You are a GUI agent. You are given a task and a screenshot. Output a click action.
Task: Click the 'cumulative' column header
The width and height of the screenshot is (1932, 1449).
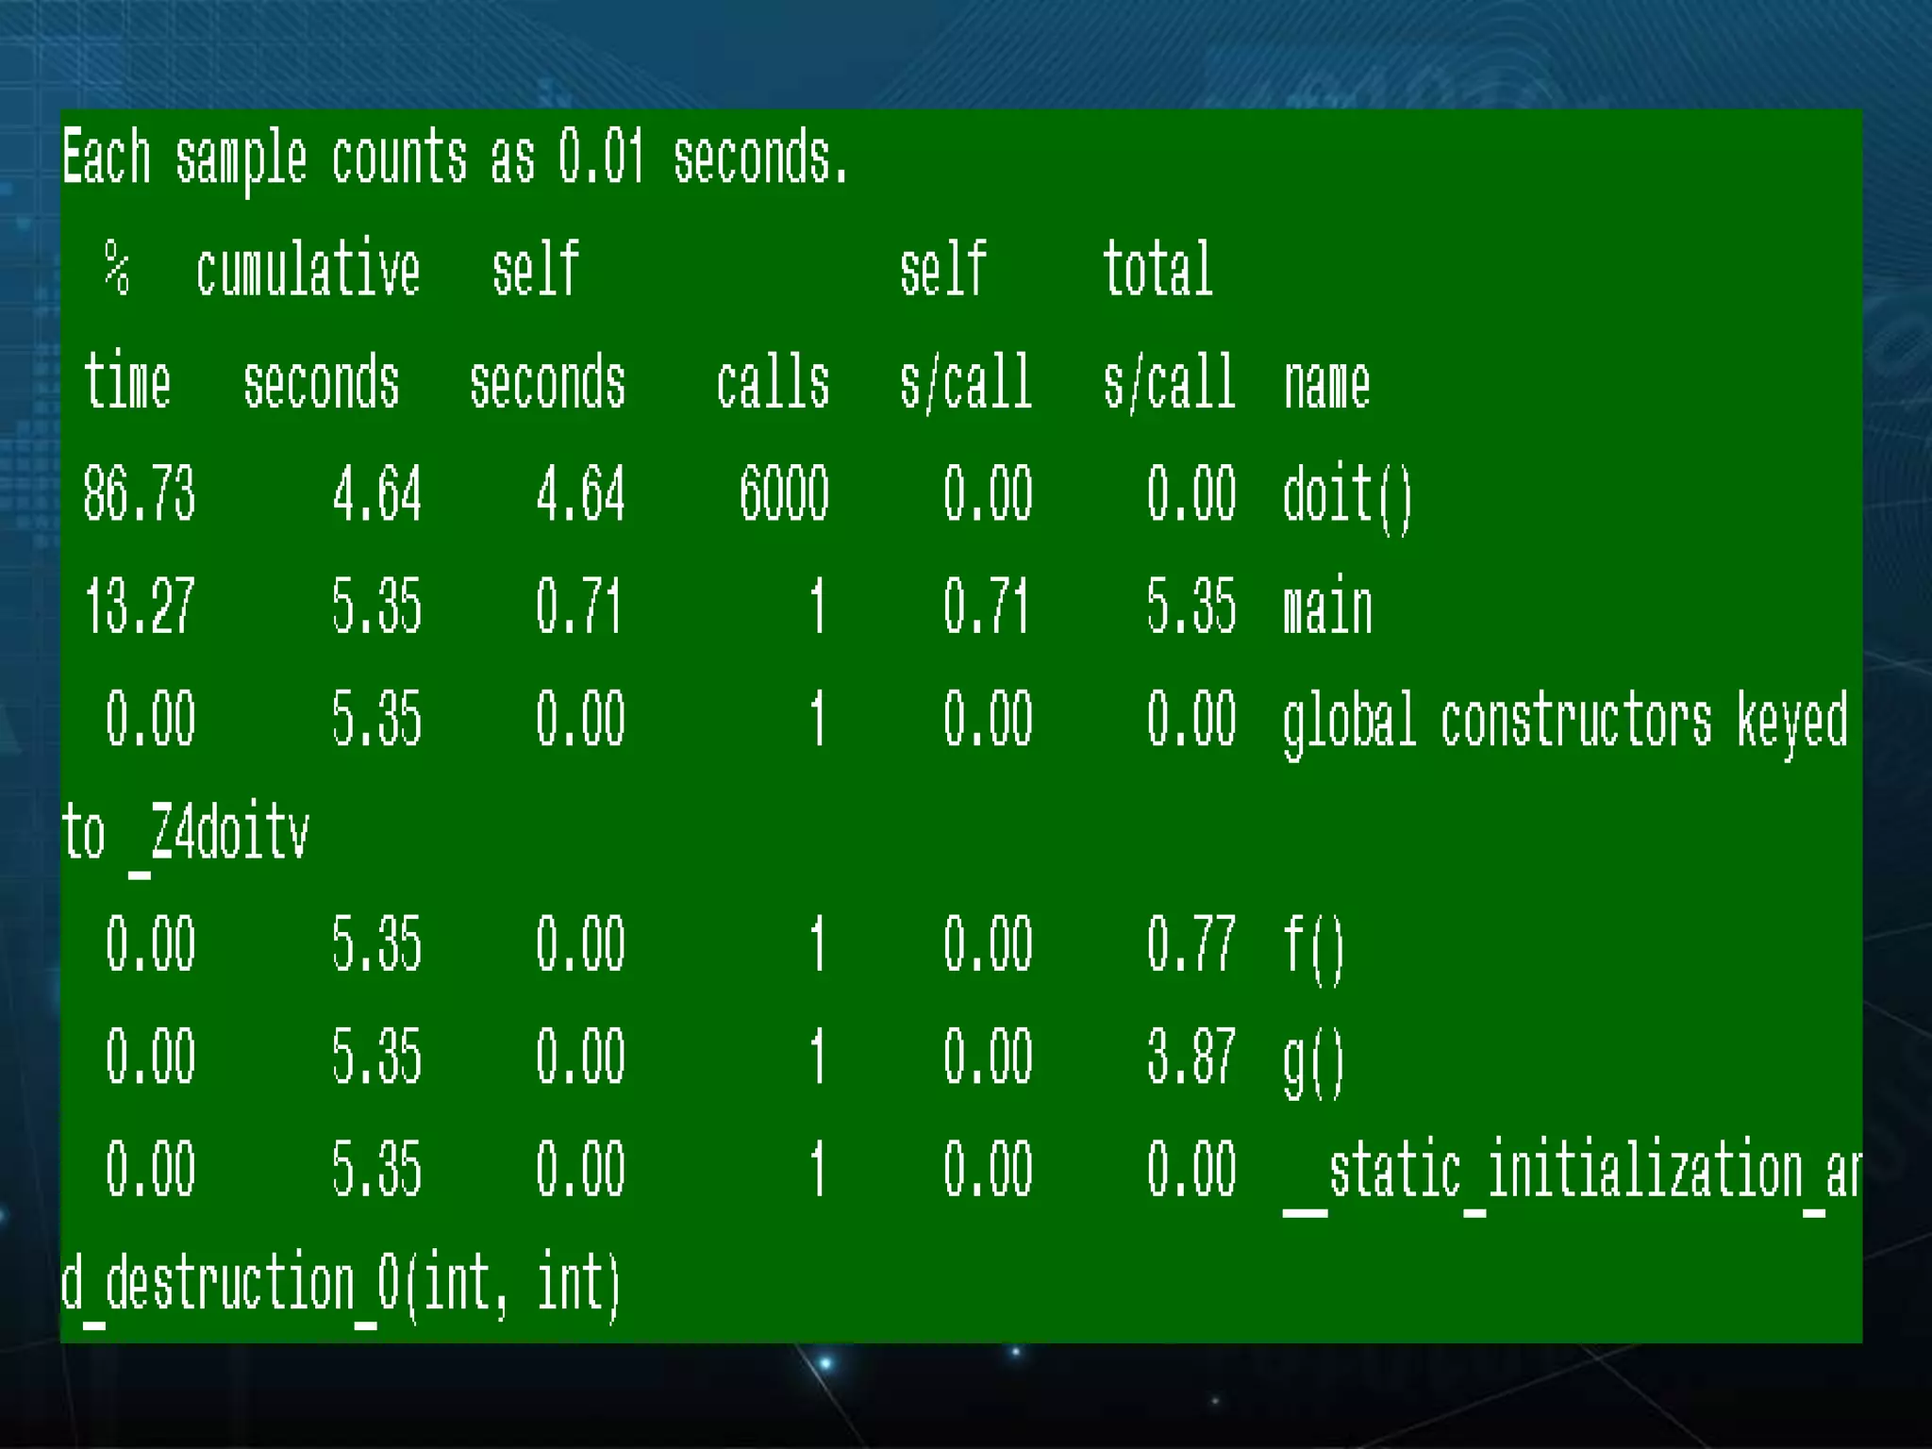click(x=308, y=270)
